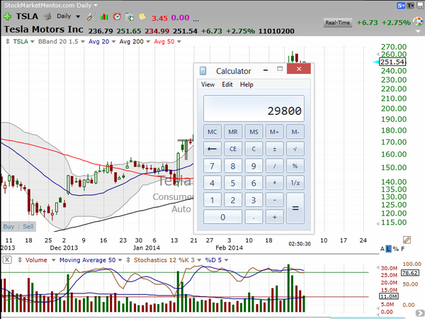Click the Calculator percent key
425x319 pixels.
295,166
